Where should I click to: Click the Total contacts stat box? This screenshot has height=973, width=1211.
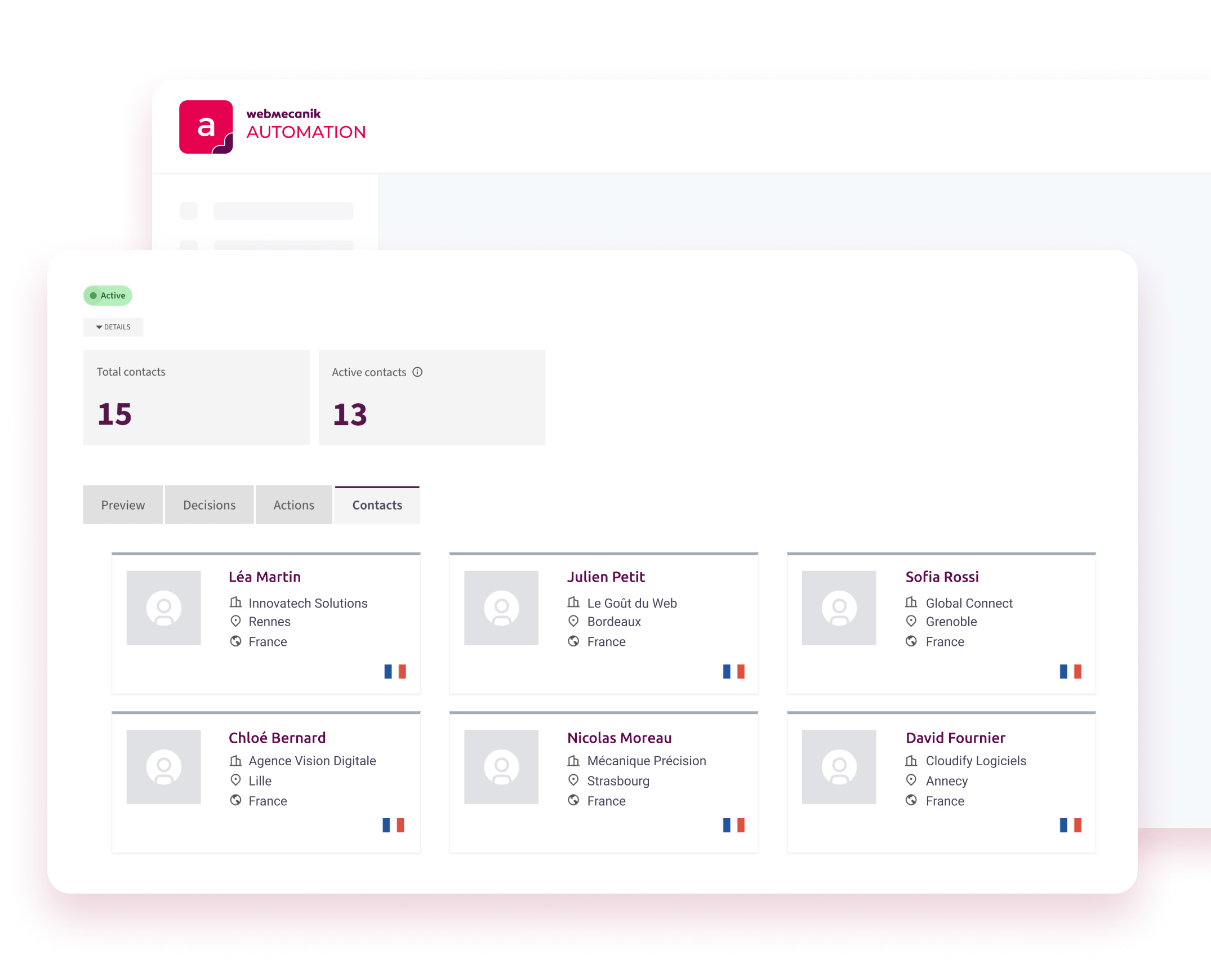pos(196,397)
